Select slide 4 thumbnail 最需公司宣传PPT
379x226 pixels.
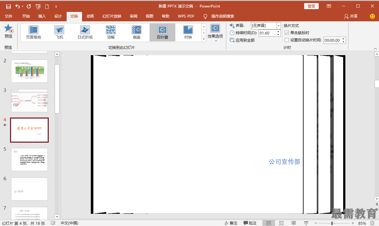tap(29, 130)
